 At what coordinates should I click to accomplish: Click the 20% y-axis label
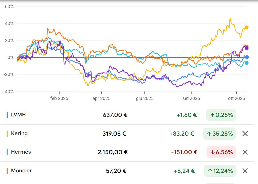pyautogui.click(x=9, y=40)
